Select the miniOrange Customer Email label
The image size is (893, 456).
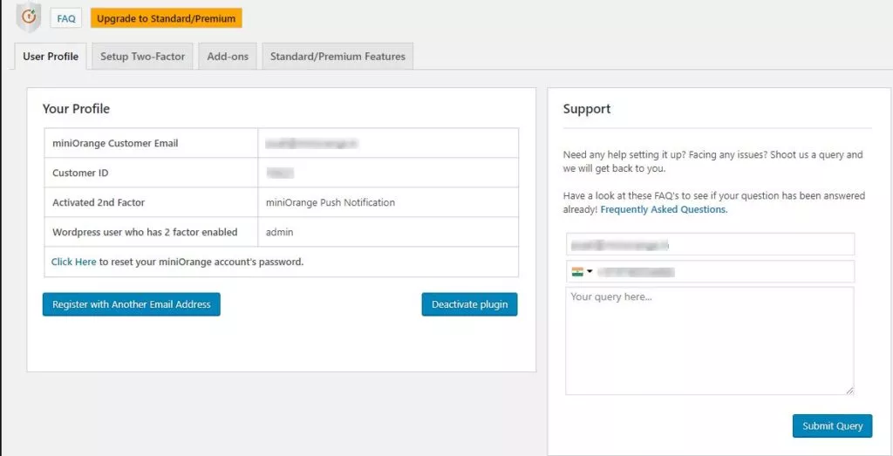pyautogui.click(x=115, y=144)
